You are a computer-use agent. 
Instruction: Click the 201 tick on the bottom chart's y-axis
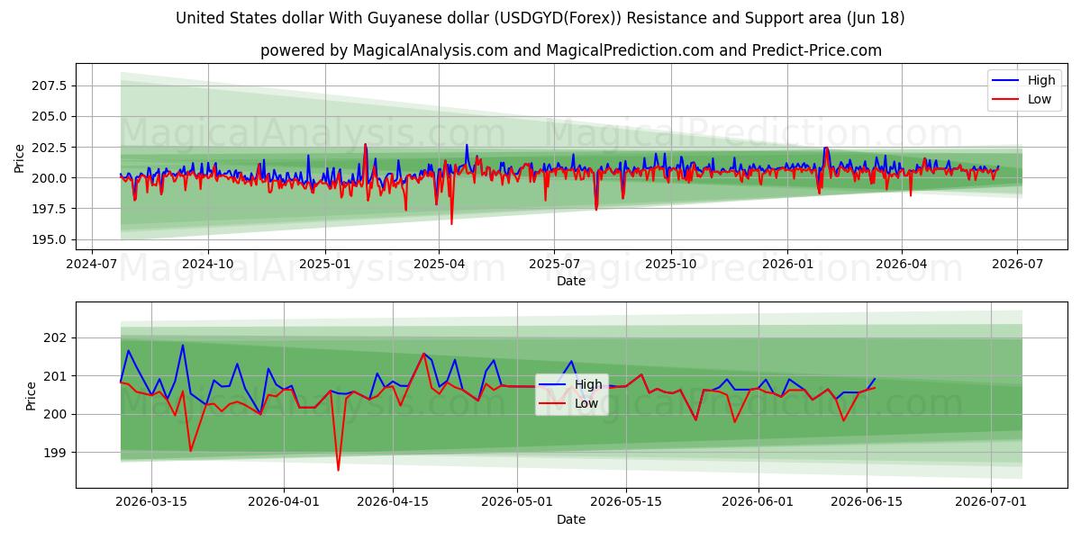[56, 375]
